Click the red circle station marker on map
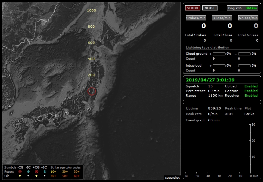This screenshot has height=182, width=263. coord(92,92)
